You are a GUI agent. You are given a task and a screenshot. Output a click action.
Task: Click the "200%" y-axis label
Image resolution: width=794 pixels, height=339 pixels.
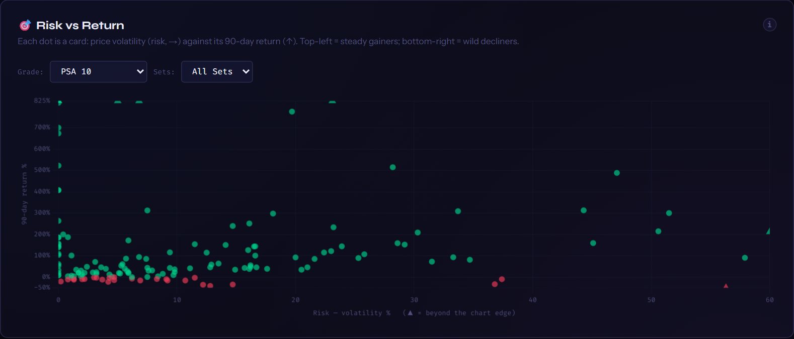[42, 234]
